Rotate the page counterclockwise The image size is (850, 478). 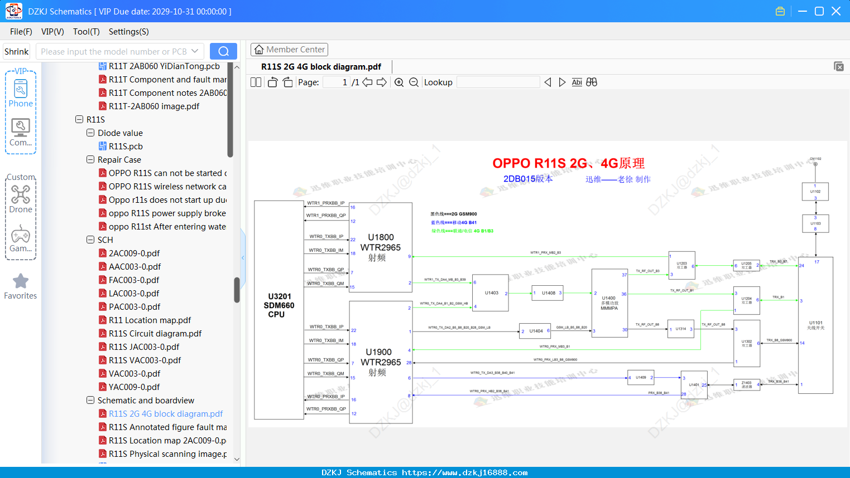[x=272, y=82]
